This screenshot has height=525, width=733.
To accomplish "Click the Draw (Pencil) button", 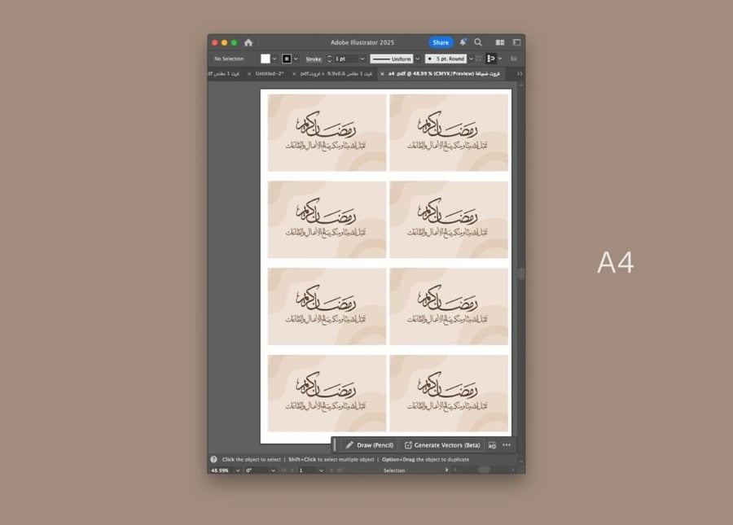I will click(x=370, y=445).
